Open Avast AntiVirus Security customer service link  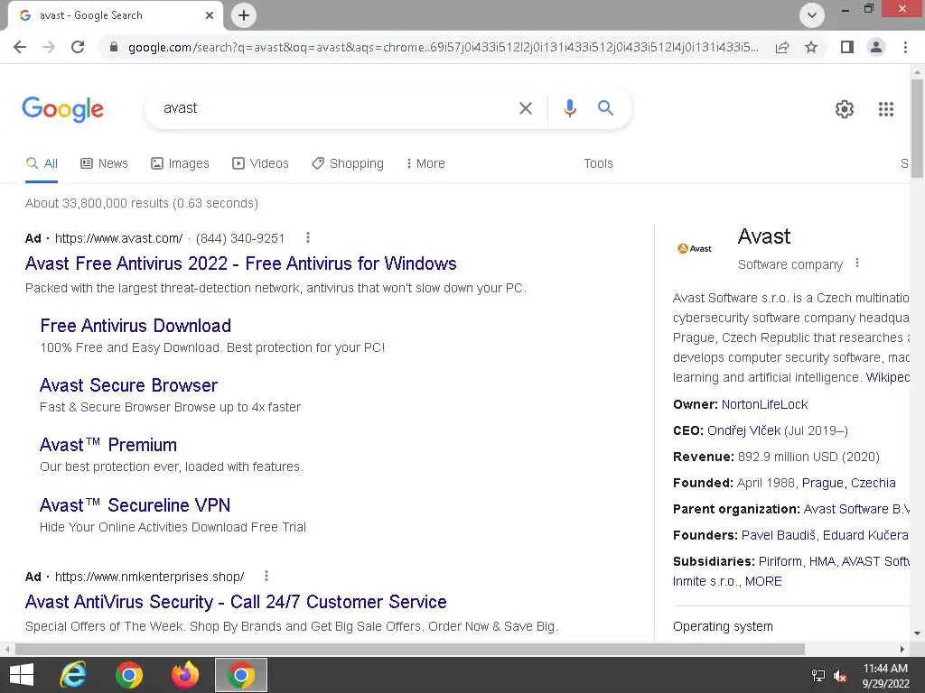(x=236, y=602)
